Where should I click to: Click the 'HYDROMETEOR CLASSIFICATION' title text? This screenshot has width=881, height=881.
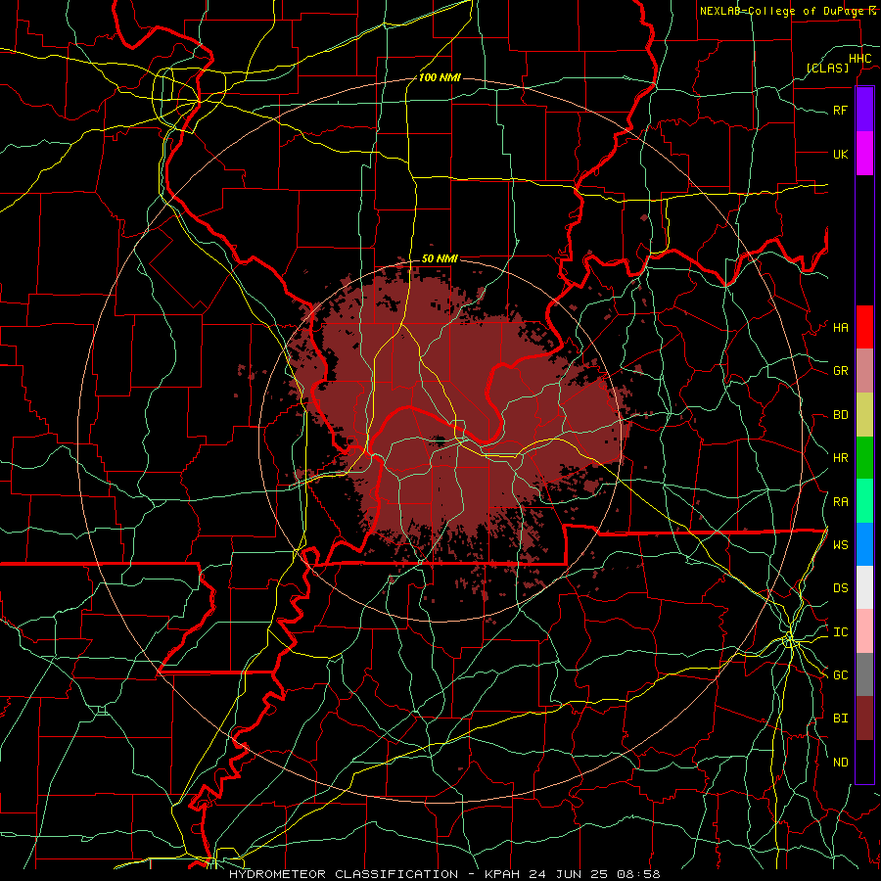[344, 874]
